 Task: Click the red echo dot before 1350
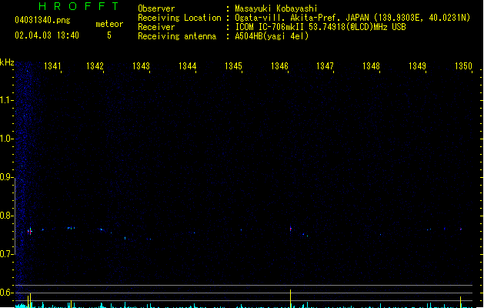tap(461, 229)
